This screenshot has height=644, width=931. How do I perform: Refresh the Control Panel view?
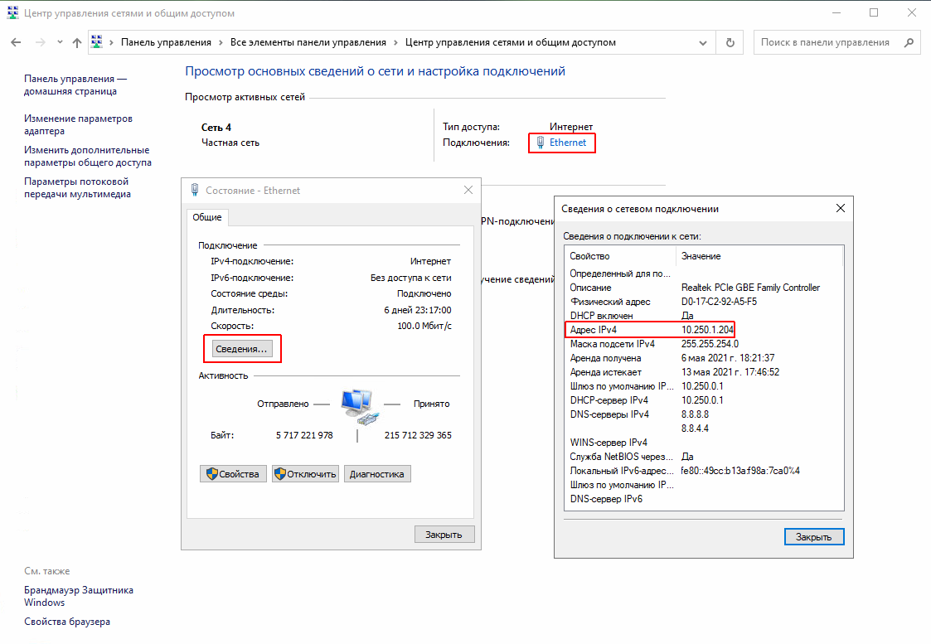[730, 43]
